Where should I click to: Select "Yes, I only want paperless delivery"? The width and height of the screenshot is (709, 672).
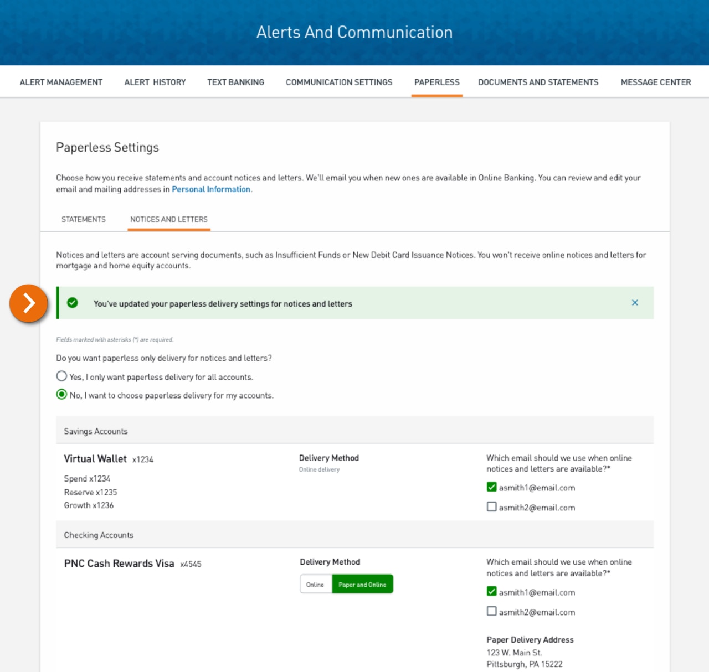point(61,376)
